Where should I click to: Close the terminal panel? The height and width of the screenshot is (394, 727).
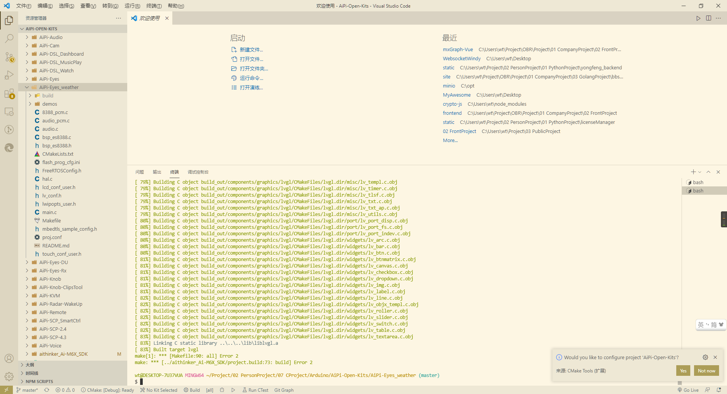point(718,172)
